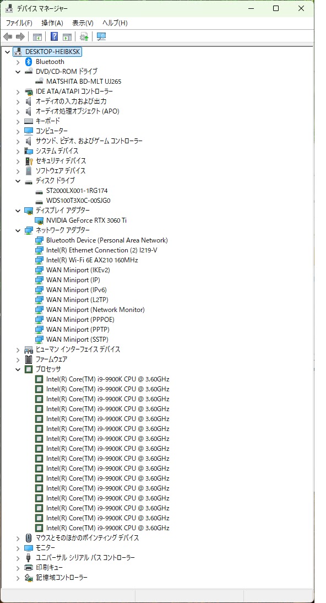
Task: Select WAN Miniport (Network Monitor)
Action: point(95,310)
